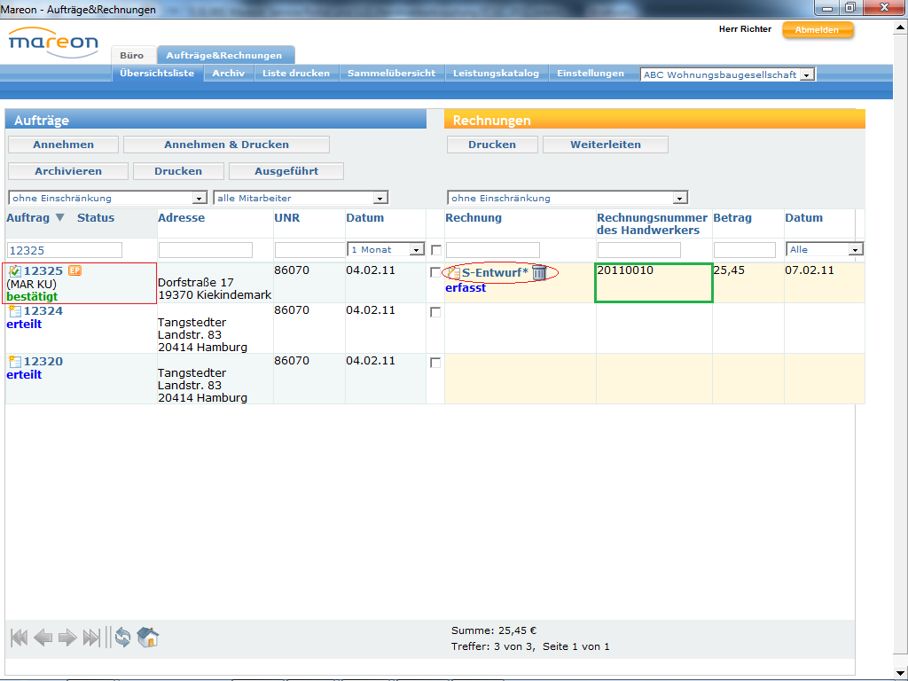Image resolution: width=908 pixels, height=681 pixels.
Task: Tick the checkbox in the order 12324 row
Action: coord(435,312)
